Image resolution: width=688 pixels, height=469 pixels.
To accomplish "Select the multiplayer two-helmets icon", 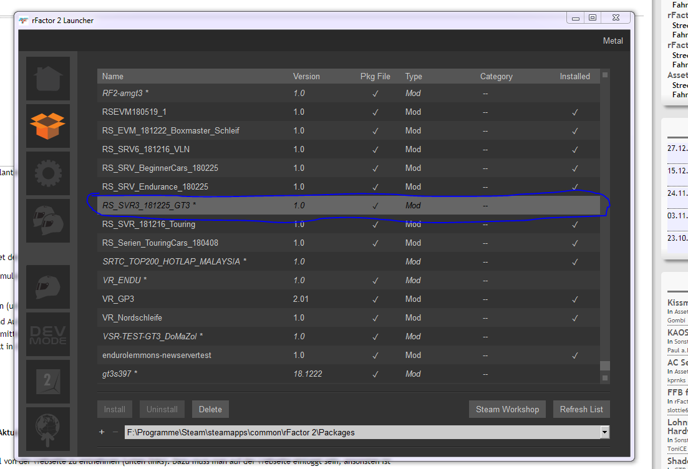I will (x=48, y=220).
